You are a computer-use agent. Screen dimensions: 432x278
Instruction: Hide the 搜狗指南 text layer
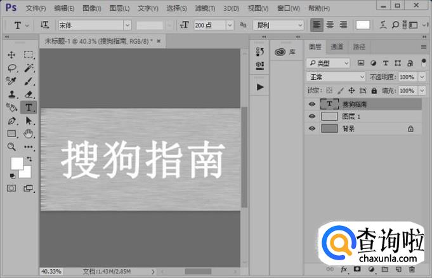(311, 104)
